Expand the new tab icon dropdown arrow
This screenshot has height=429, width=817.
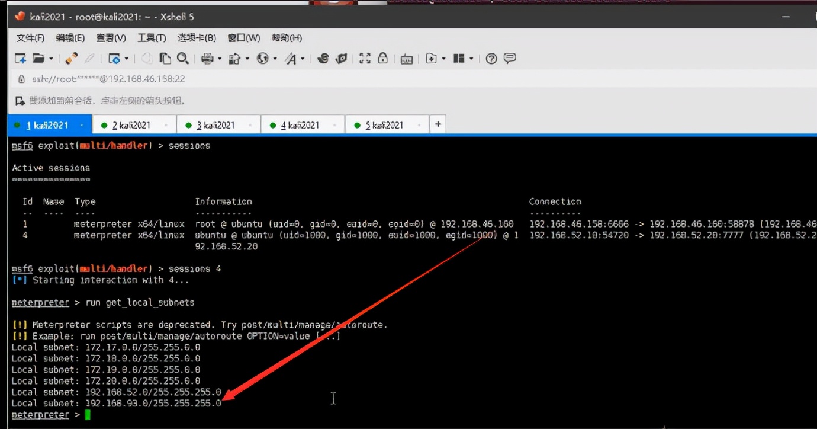(443, 59)
